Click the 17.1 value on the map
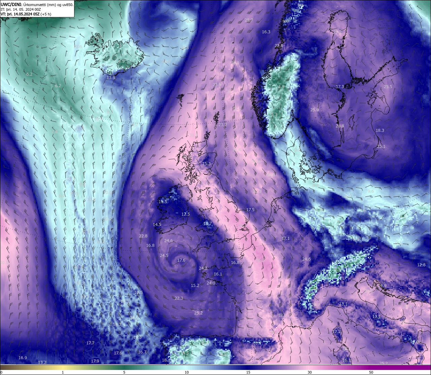 [x=286, y=238]
